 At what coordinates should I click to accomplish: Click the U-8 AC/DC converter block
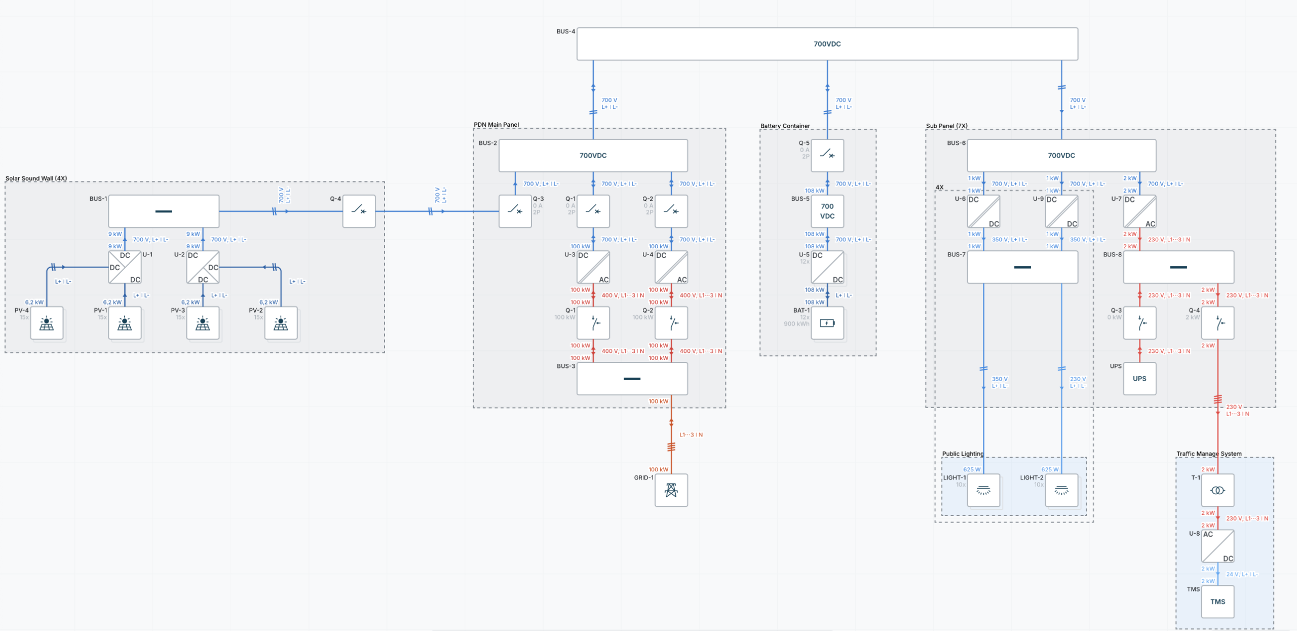tap(1217, 546)
